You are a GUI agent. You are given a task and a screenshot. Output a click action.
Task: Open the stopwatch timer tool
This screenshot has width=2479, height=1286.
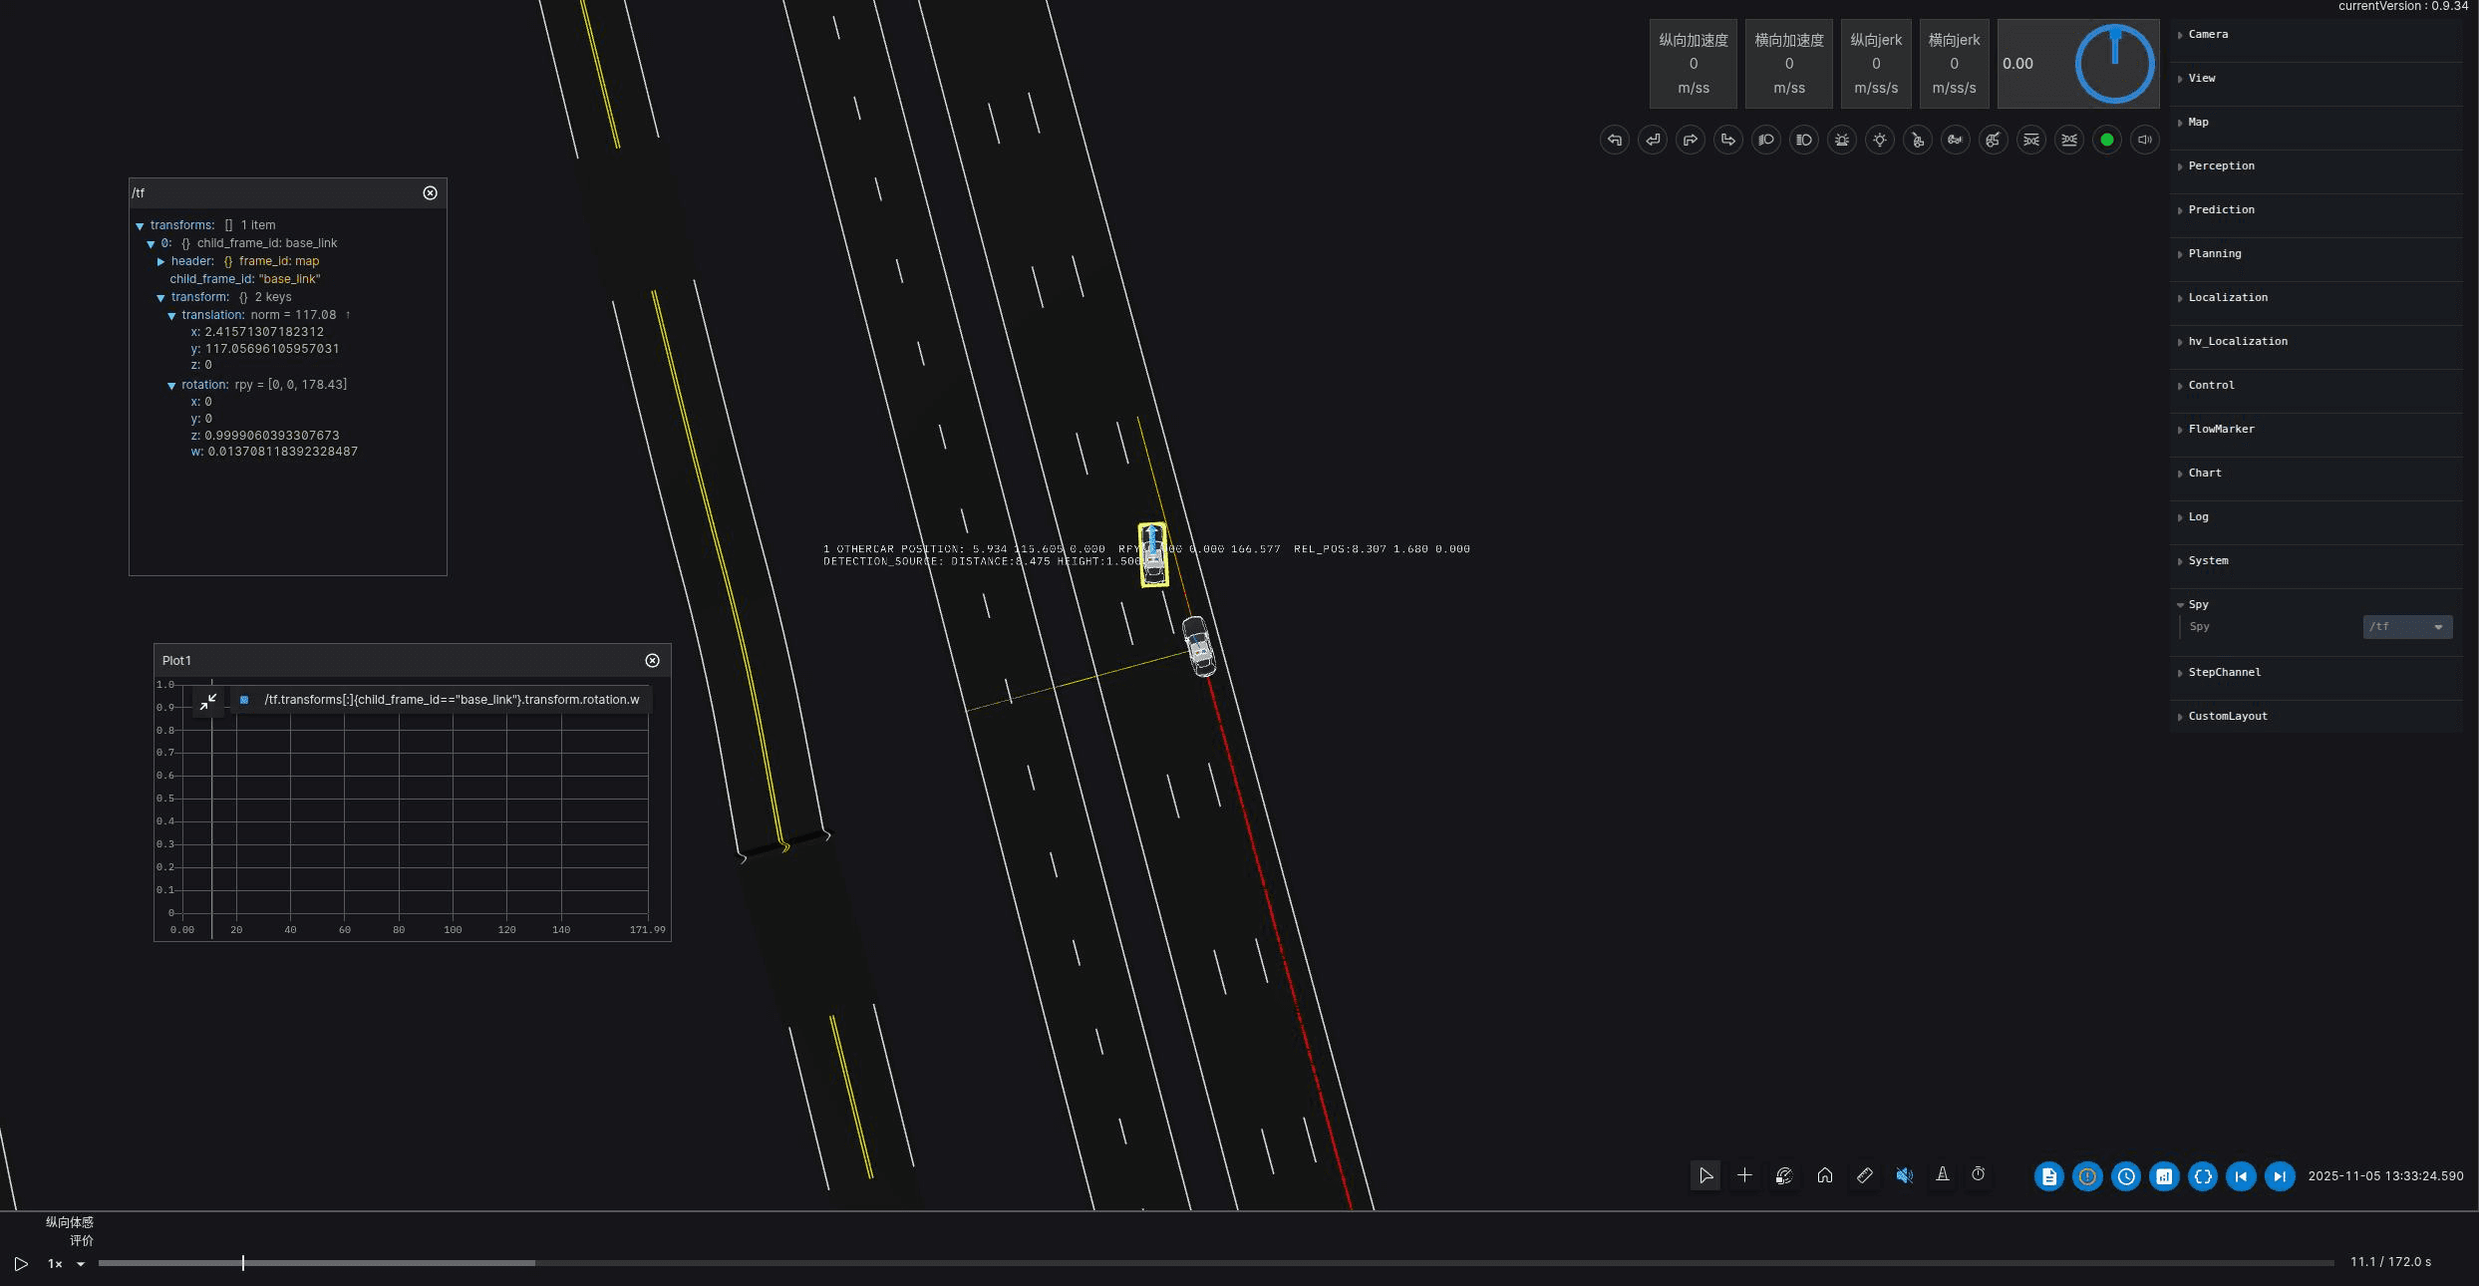pyautogui.click(x=1979, y=1175)
